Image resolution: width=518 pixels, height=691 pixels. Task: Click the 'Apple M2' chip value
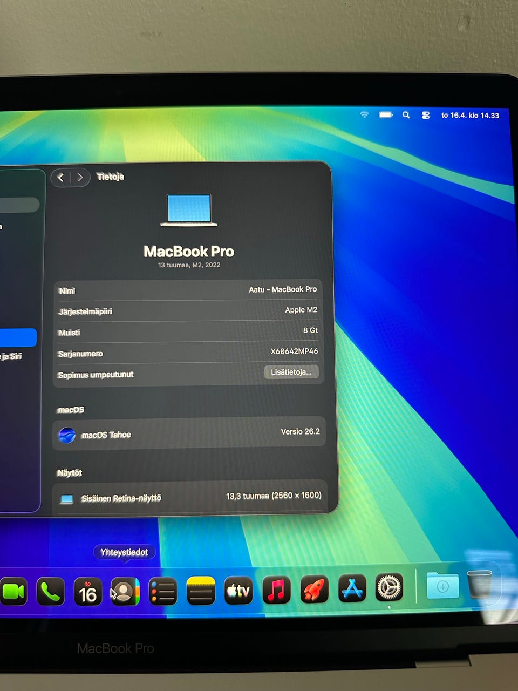pos(301,310)
